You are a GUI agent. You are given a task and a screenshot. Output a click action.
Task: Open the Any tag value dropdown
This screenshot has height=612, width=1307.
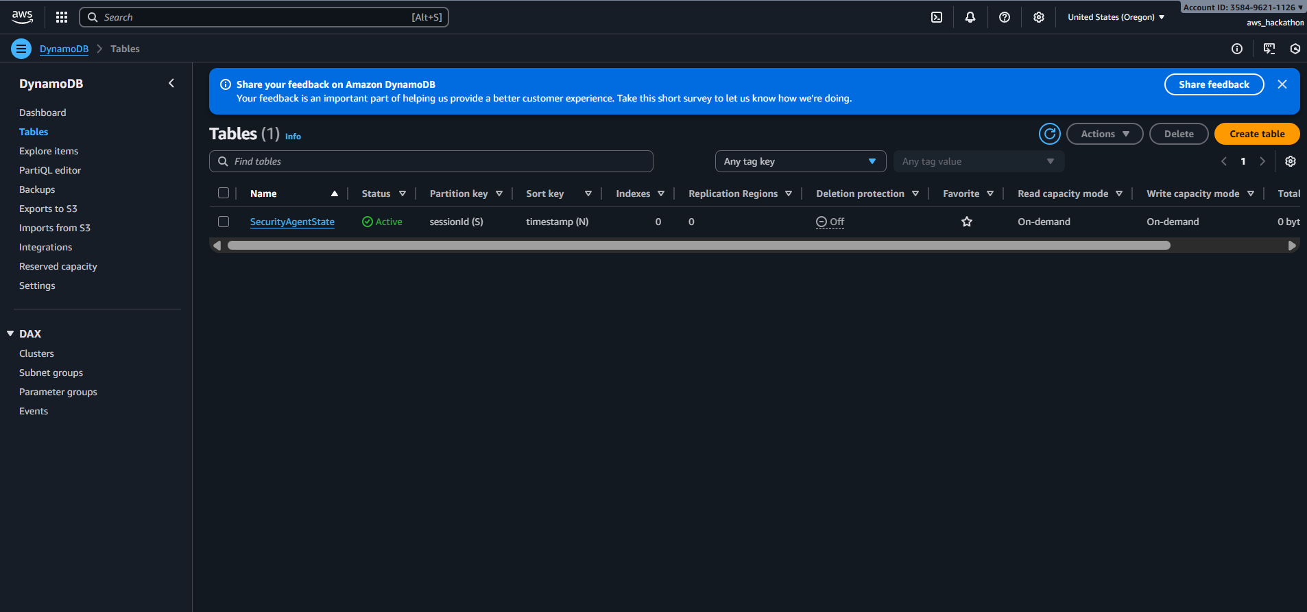tap(979, 161)
